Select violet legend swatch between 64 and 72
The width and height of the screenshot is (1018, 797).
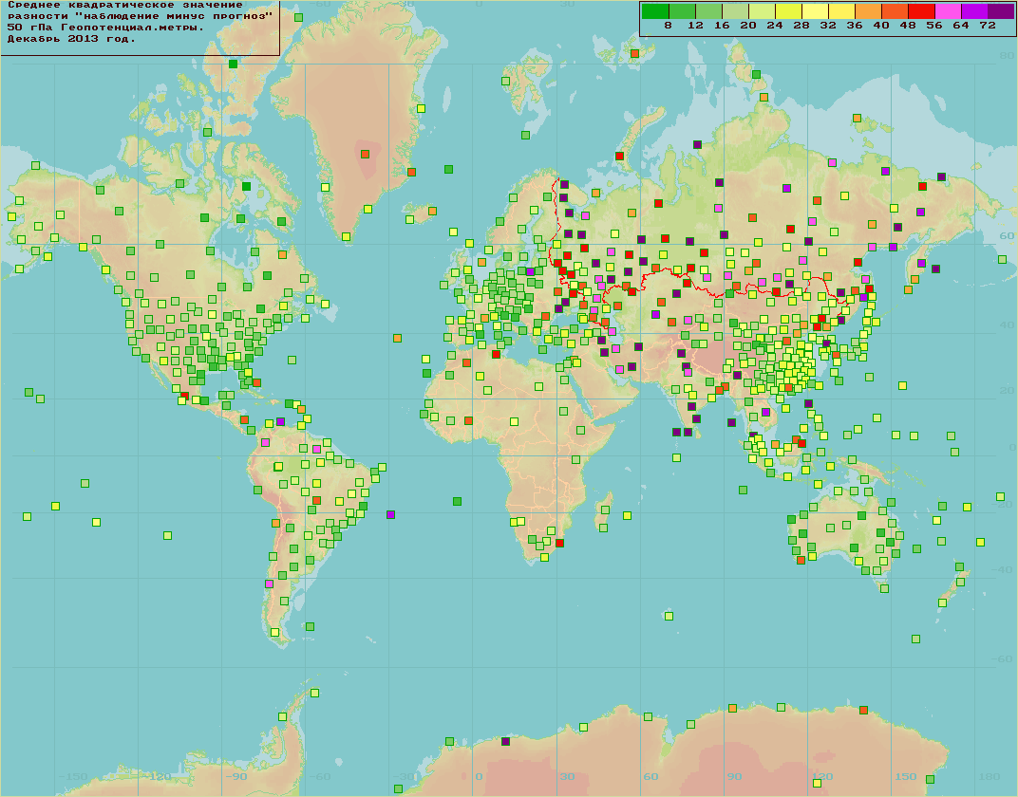click(974, 11)
